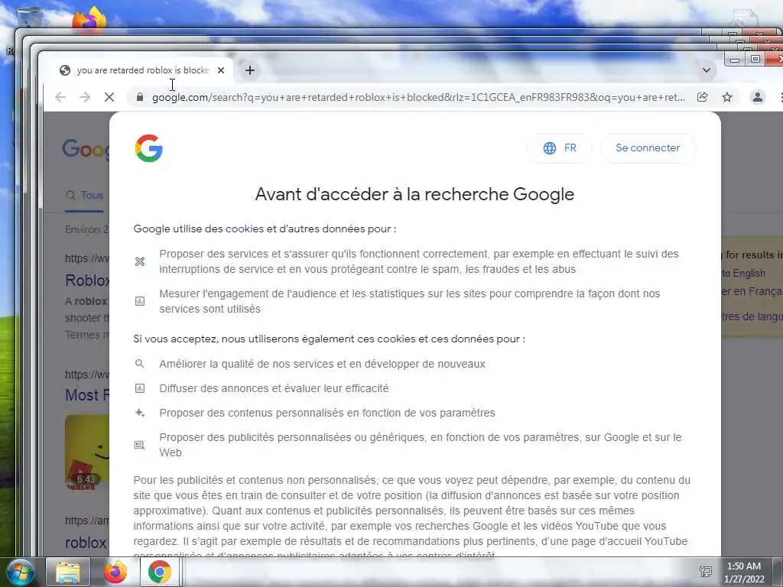The image size is (783, 587).
Task: Select the Tous search tab
Action: (85, 196)
